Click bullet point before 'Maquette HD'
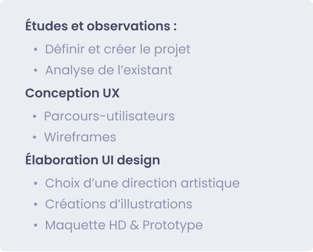Image resolution: width=313 pixels, height=252 pixels. (36, 225)
